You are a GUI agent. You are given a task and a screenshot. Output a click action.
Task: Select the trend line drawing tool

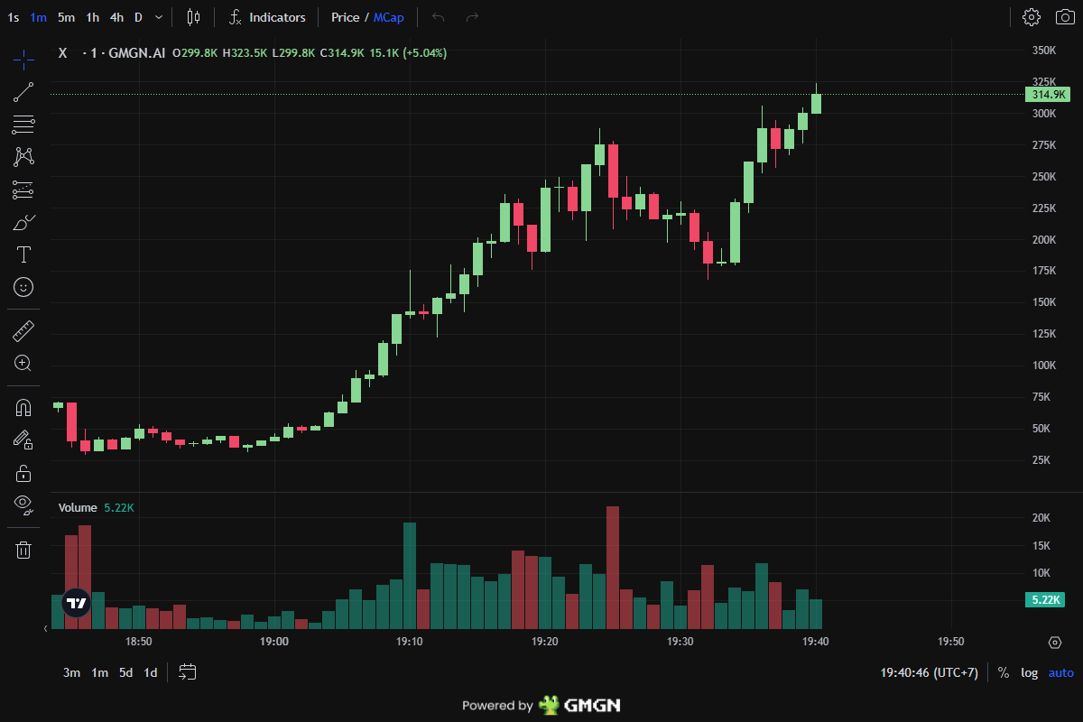coord(23,91)
